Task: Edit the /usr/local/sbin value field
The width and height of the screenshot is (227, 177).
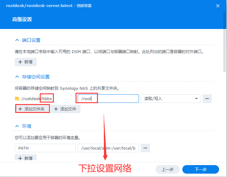Action: click(x=108, y=148)
